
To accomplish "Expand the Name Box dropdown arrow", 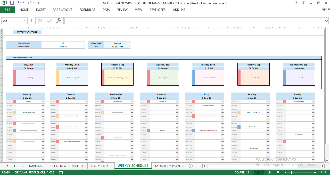I will (x=25, y=21).
